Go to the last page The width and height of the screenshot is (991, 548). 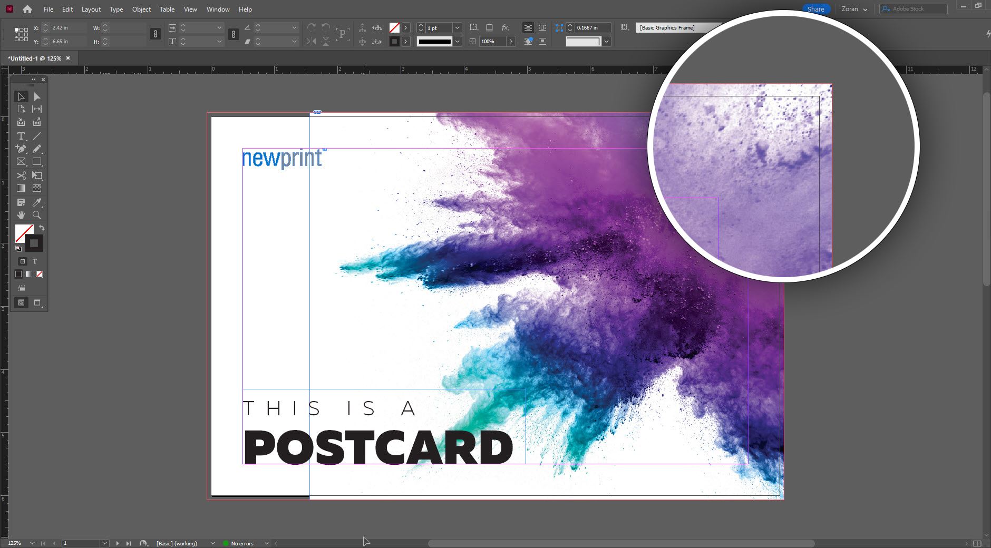(x=129, y=543)
